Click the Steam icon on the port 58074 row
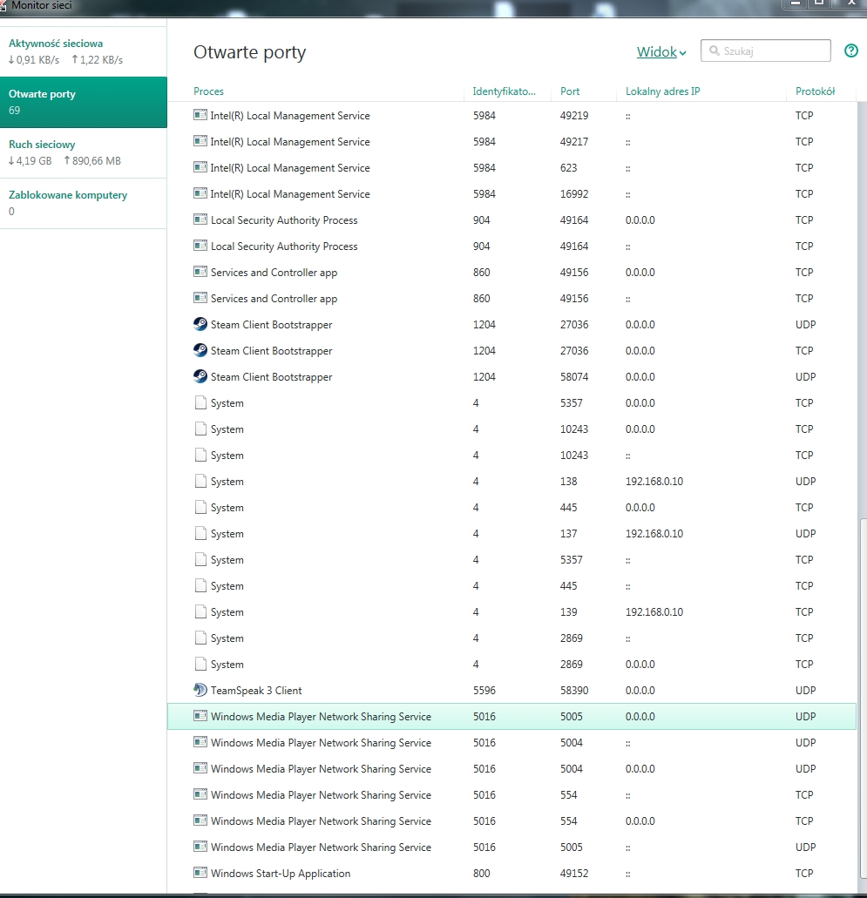 pos(200,376)
